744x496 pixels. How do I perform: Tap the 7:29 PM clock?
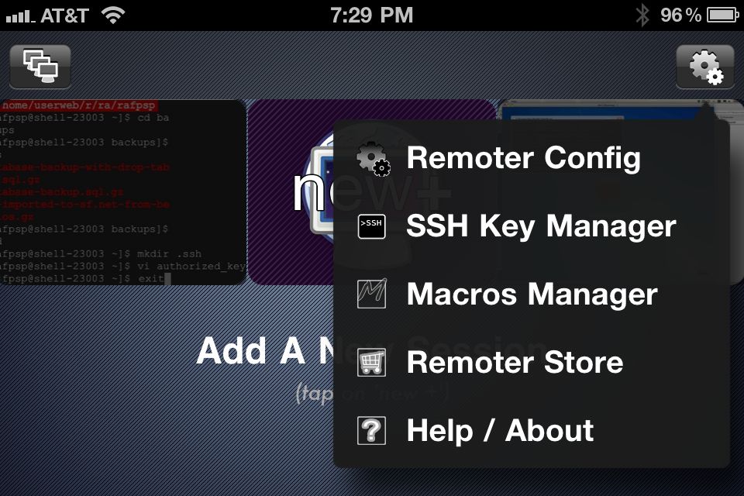point(371,15)
